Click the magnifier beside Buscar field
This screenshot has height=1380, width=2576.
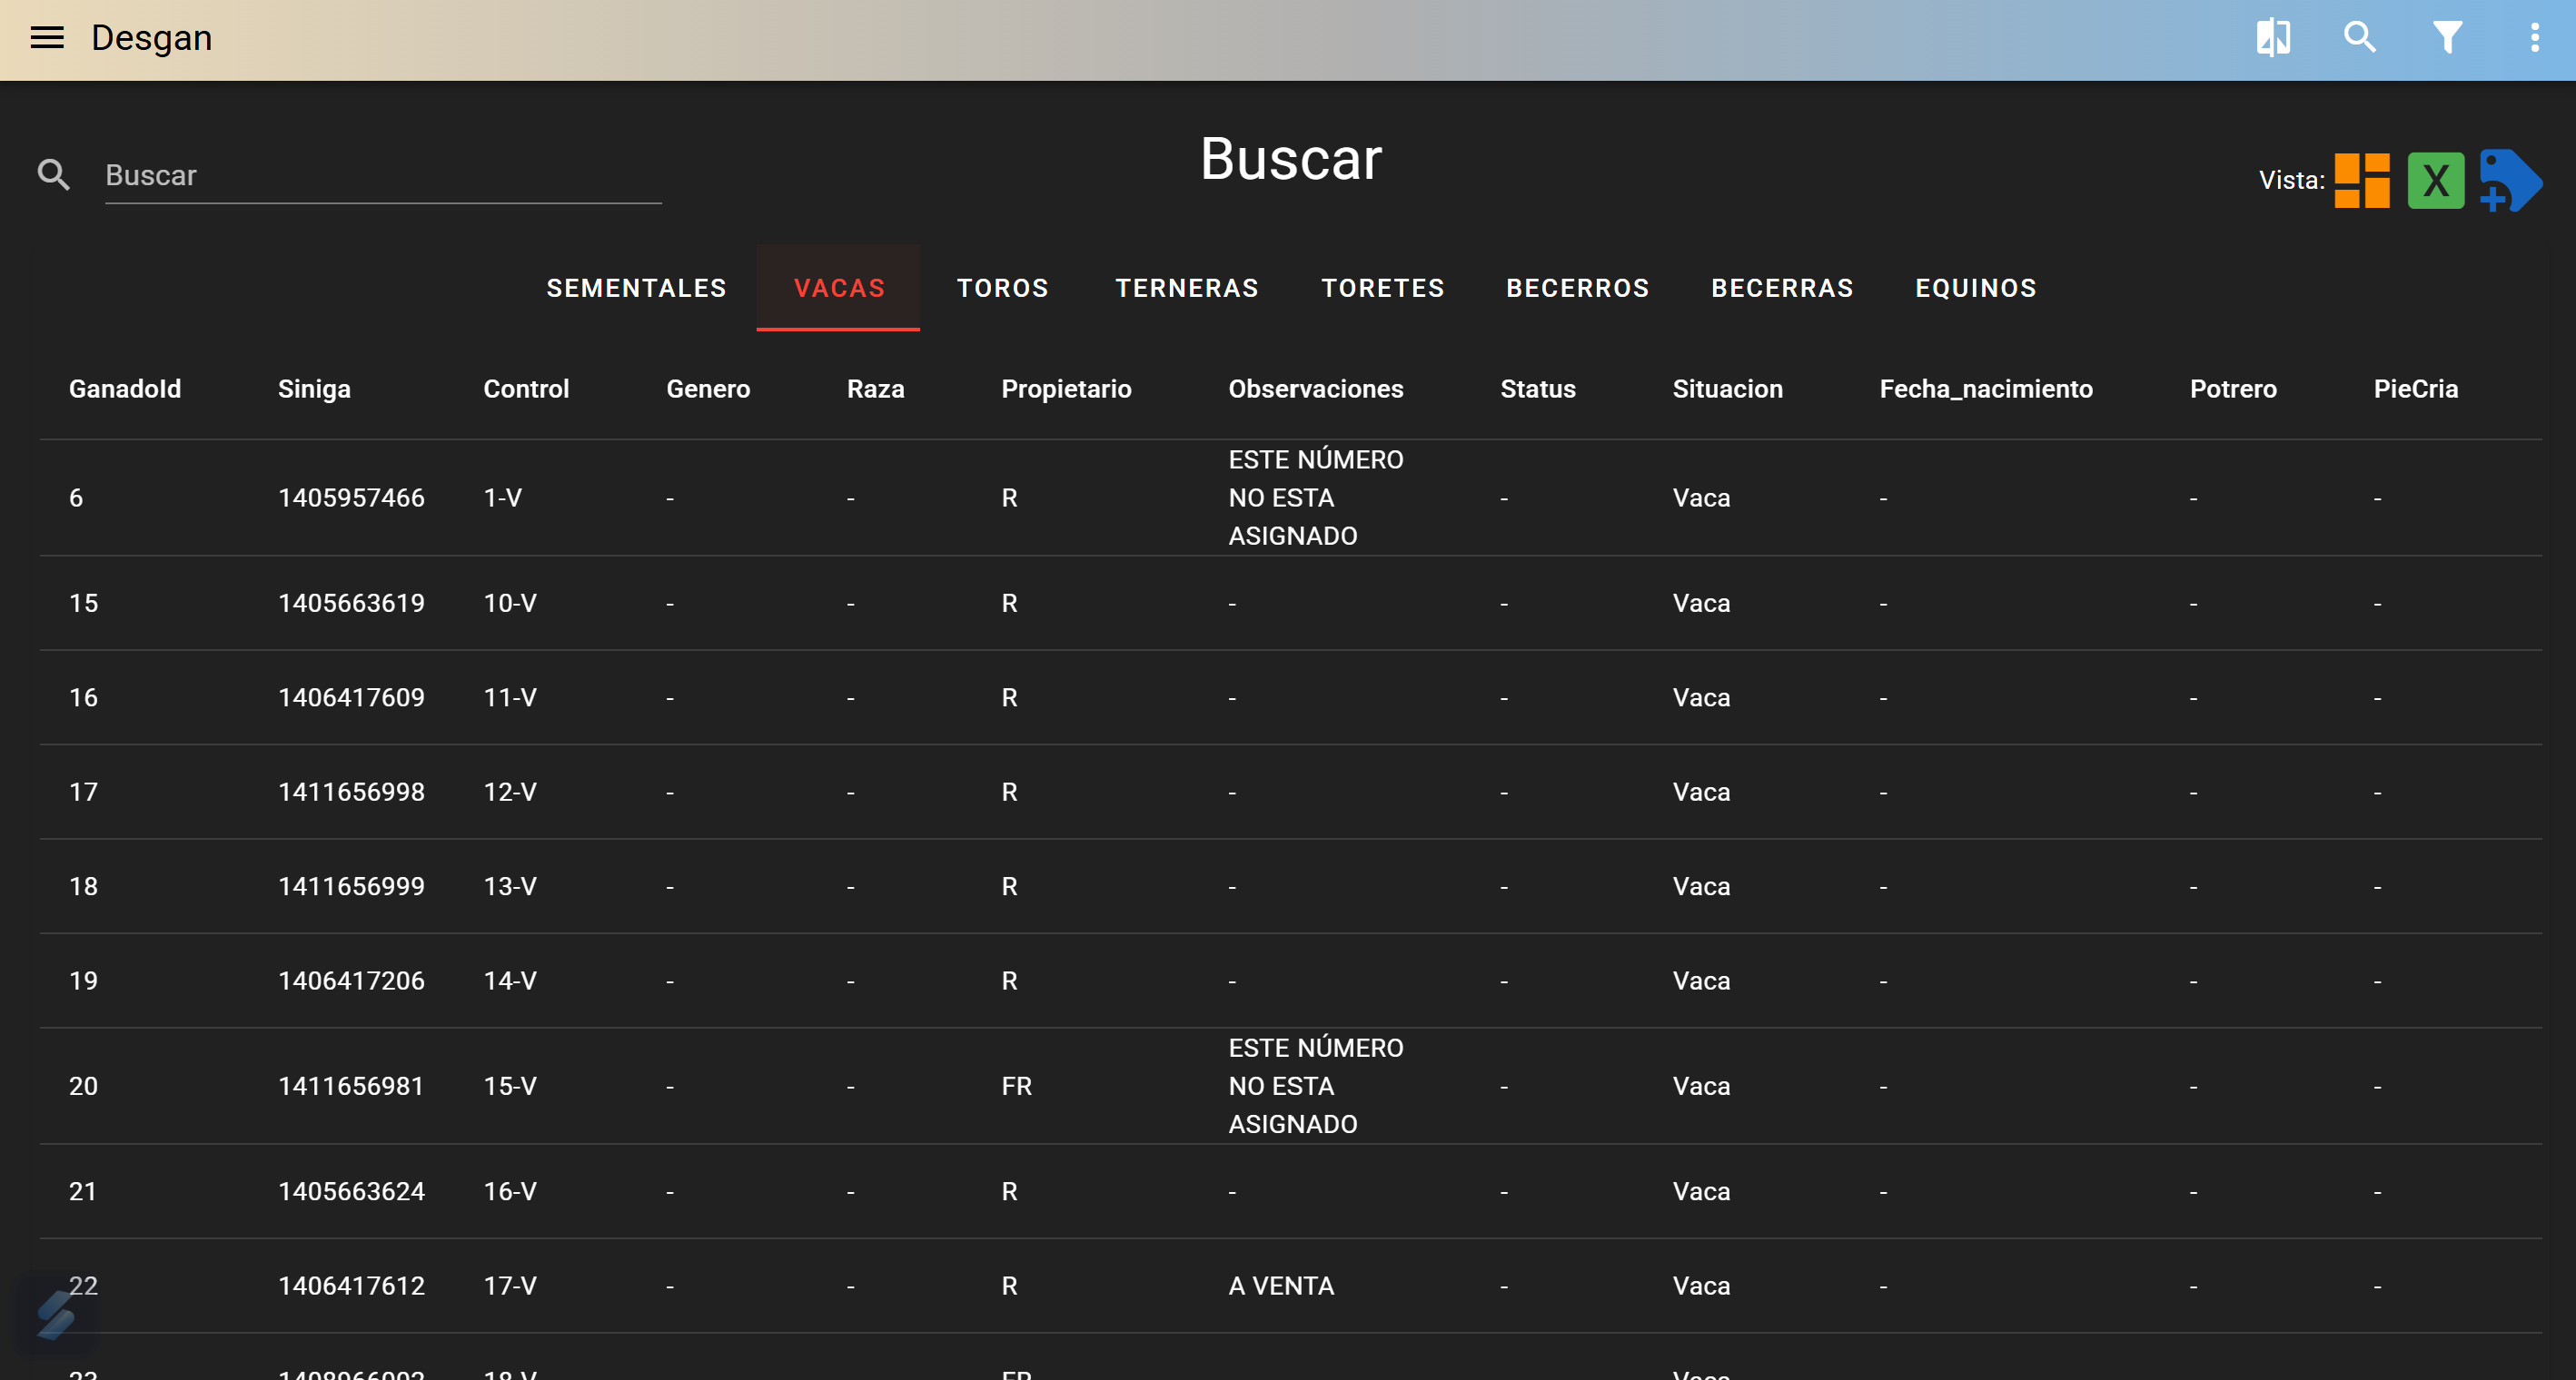pyautogui.click(x=53, y=175)
